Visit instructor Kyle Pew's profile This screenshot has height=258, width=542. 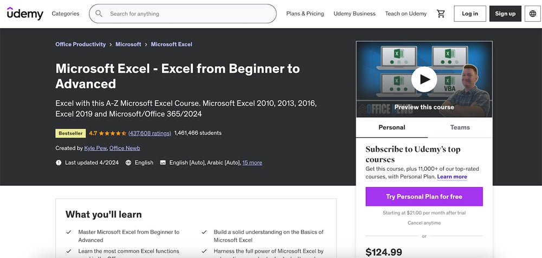(96, 148)
